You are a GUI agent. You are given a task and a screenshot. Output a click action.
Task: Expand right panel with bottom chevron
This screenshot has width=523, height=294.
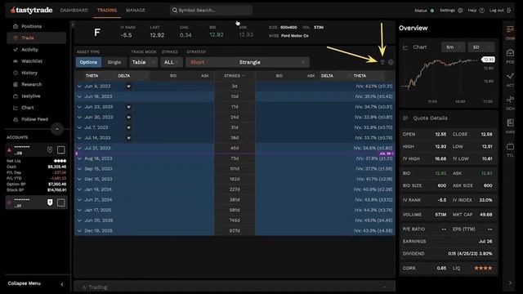510,283
